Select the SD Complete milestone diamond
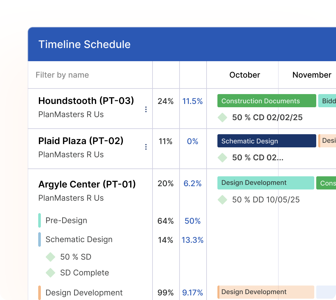The image size is (336, 300). [x=50, y=273]
